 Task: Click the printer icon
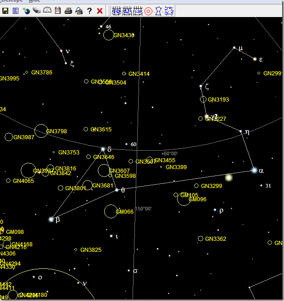tap(68, 11)
